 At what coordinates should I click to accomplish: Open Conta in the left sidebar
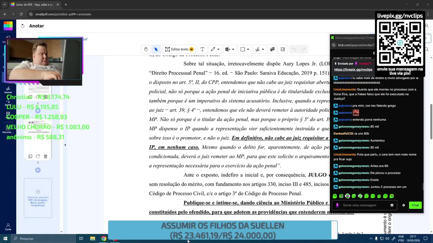pos(8,227)
